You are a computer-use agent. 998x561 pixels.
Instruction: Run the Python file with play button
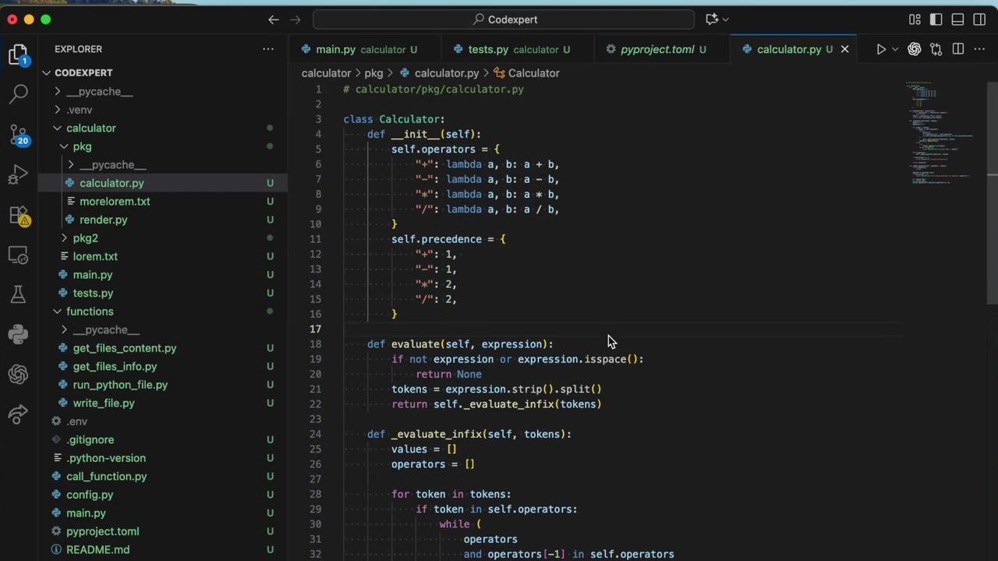coord(880,49)
